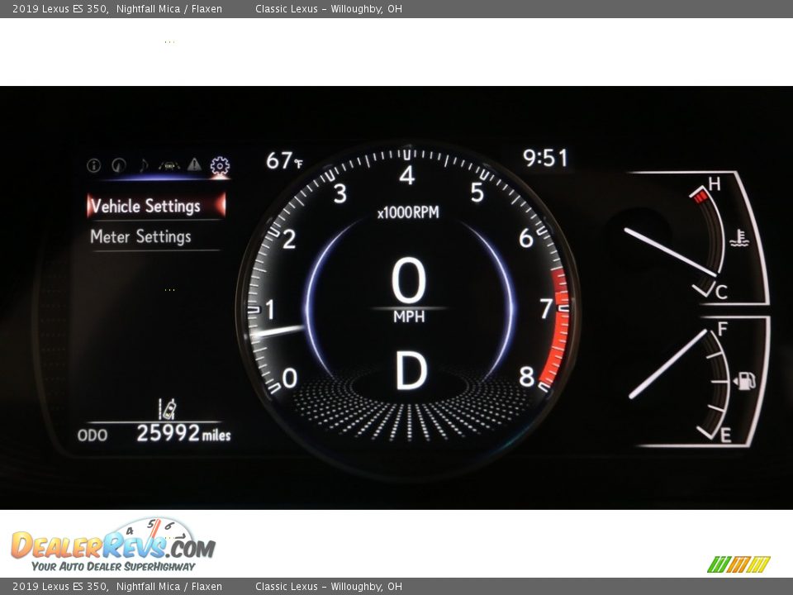Click the 25992 miles odometer value
The height and width of the screenshot is (595, 793).
tap(183, 433)
